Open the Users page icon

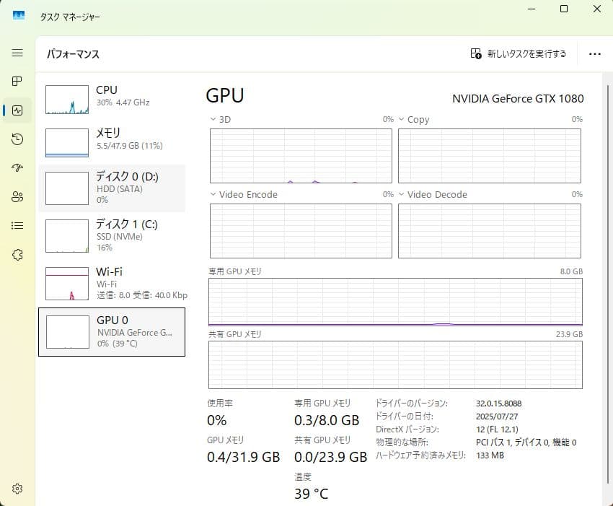point(17,197)
